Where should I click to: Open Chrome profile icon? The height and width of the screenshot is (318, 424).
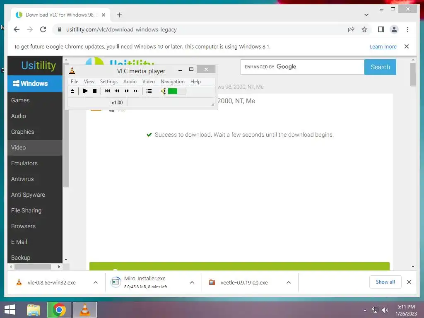point(394,29)
